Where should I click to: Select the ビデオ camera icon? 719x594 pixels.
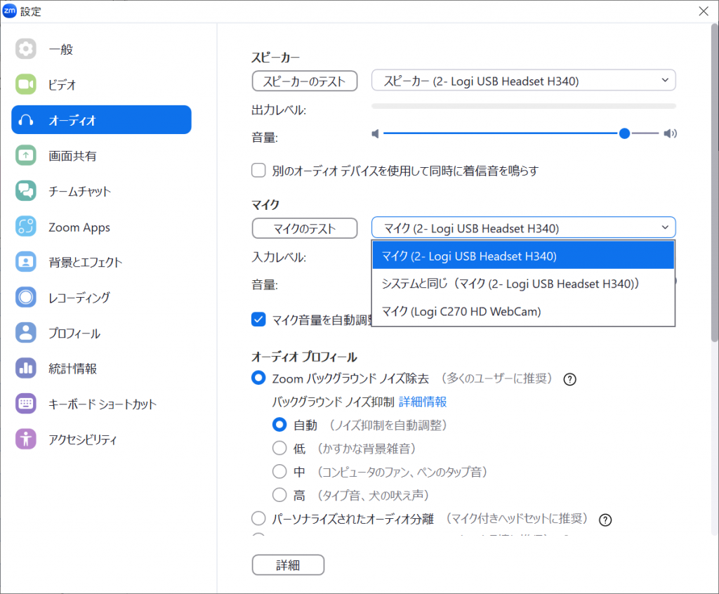26,84
